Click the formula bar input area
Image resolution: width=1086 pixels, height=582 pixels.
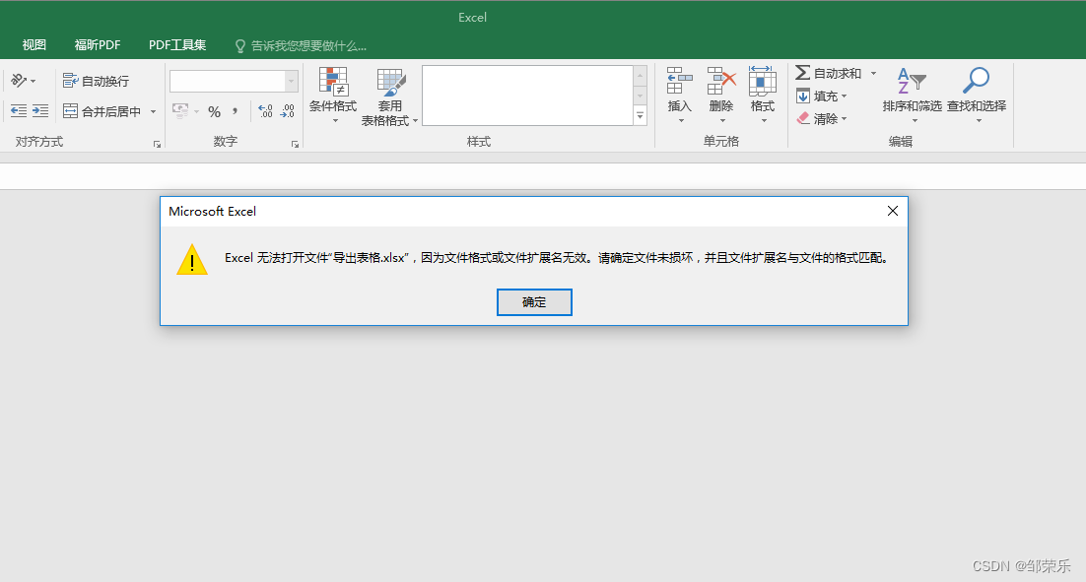coord(543,176)
